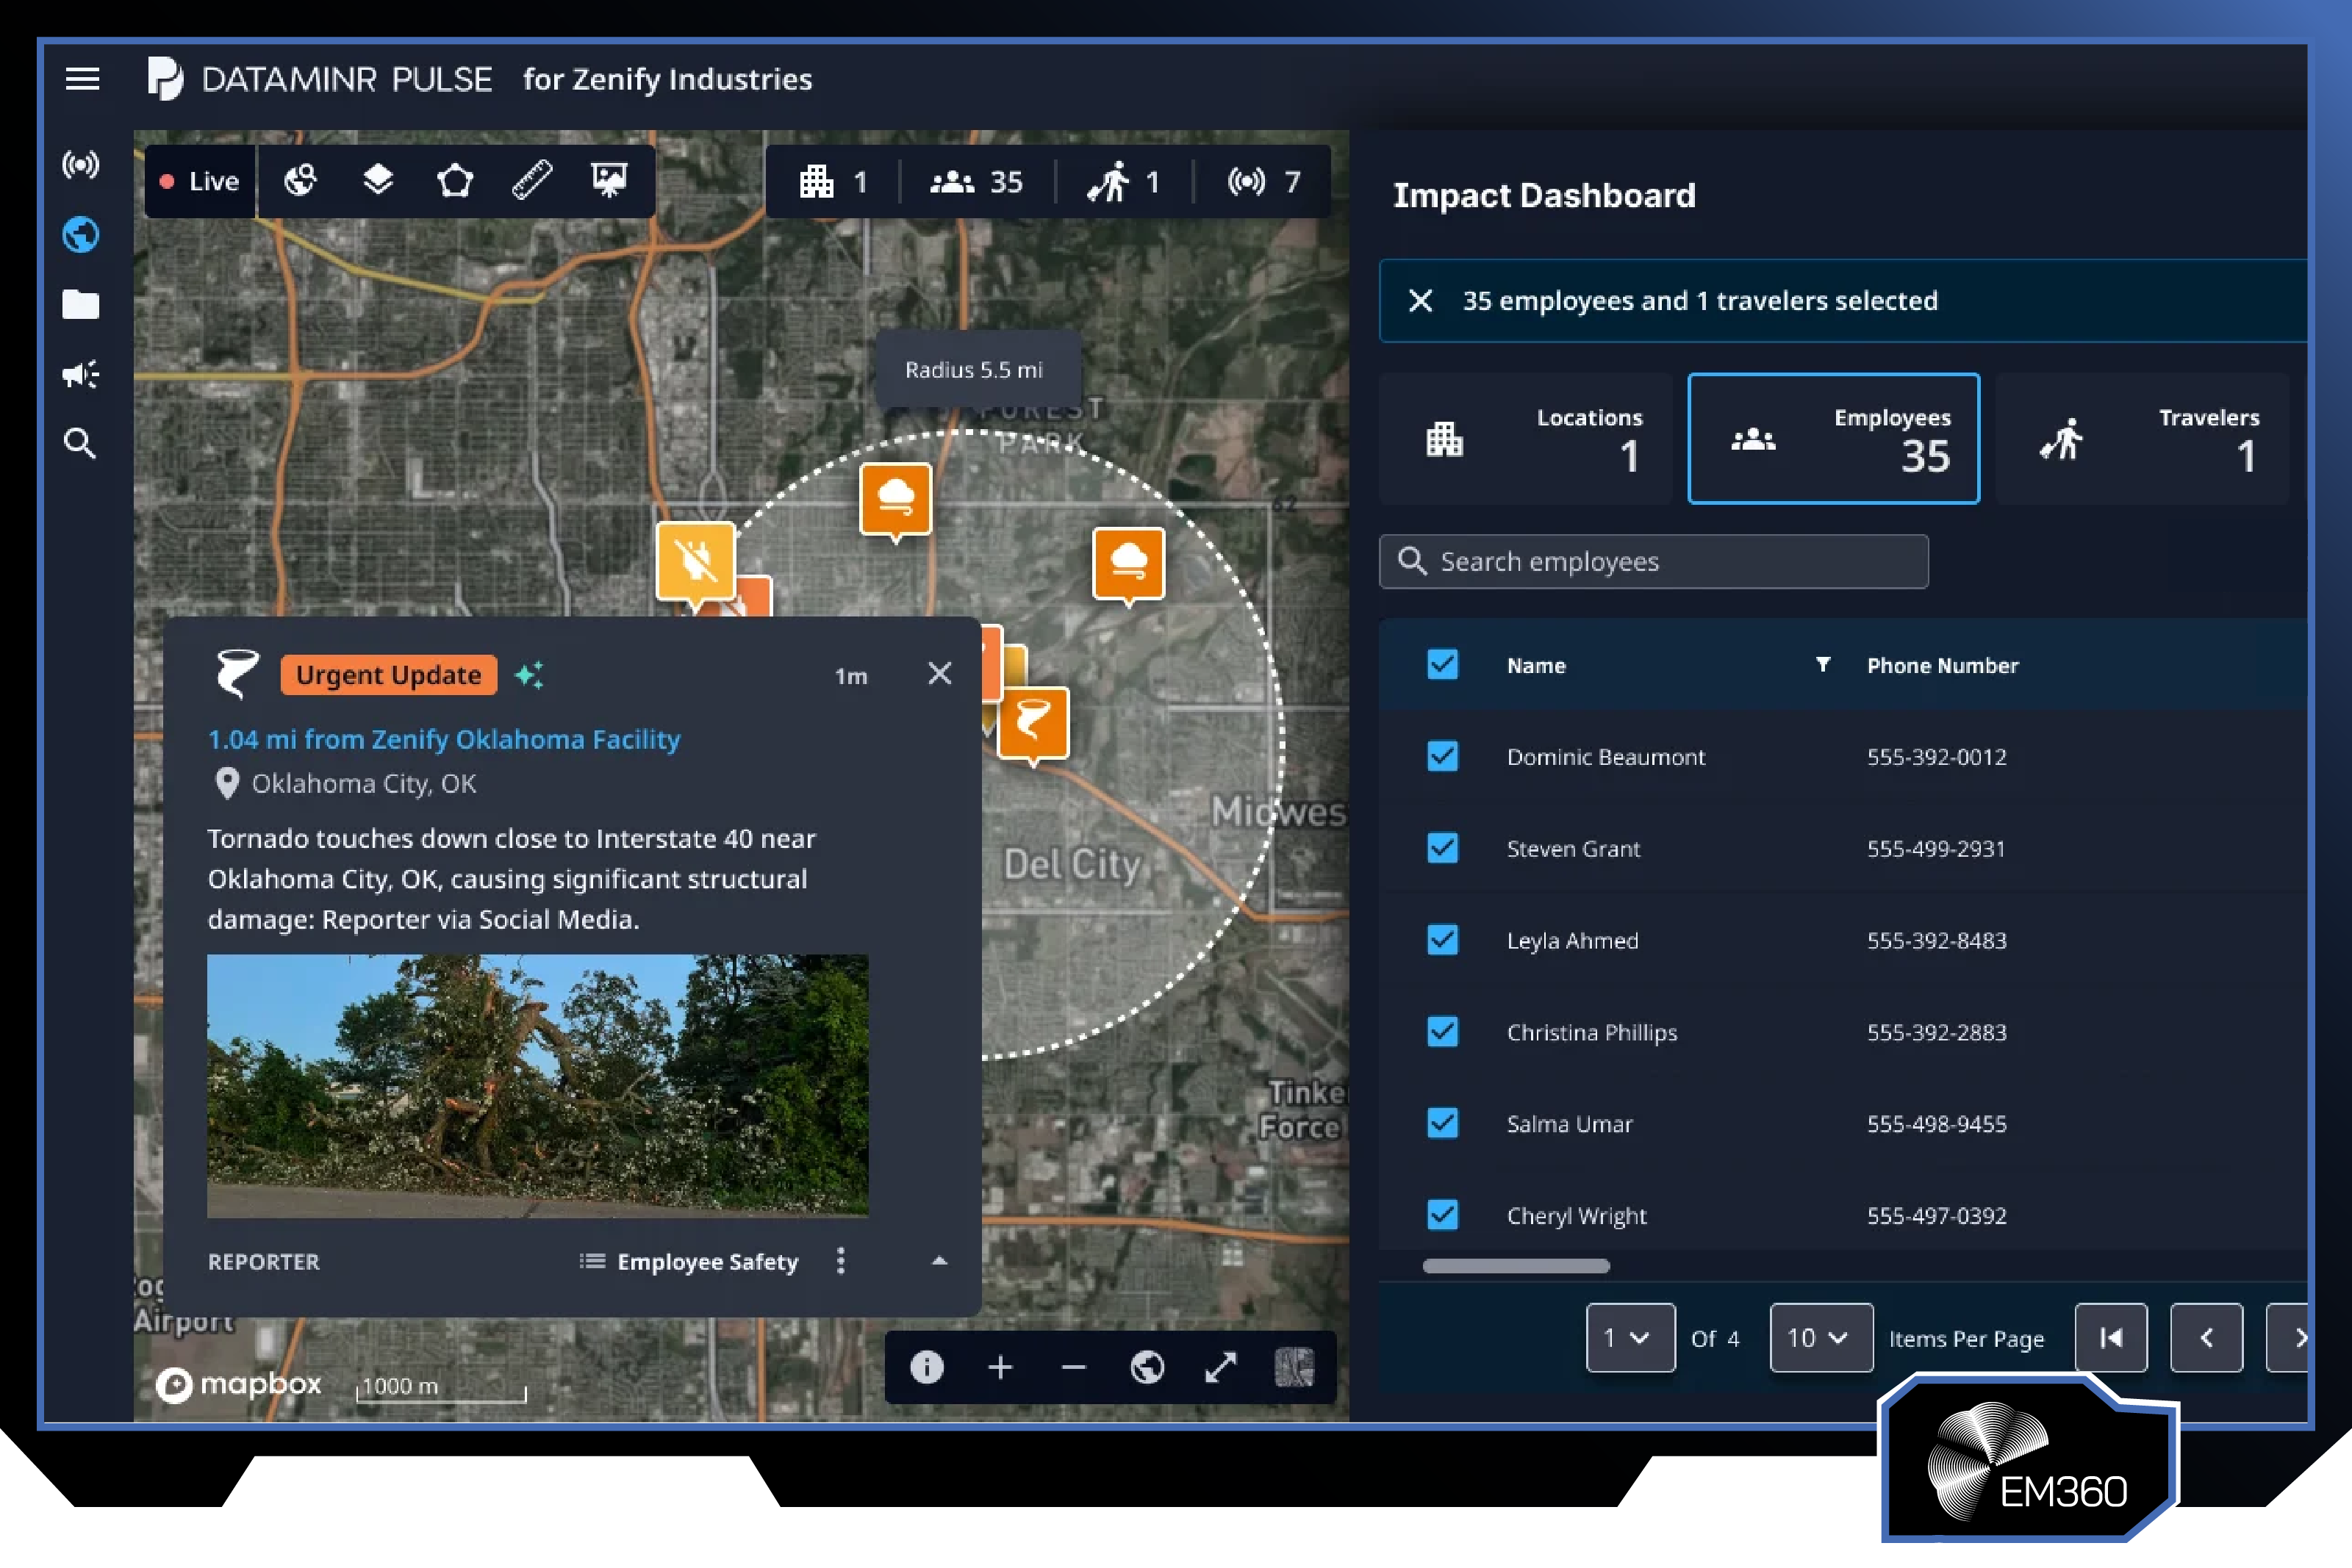Viewport: 2352px width, 1568px height.
Task: Clear the 35 employees selected banner
Action: pos(1421,301)
